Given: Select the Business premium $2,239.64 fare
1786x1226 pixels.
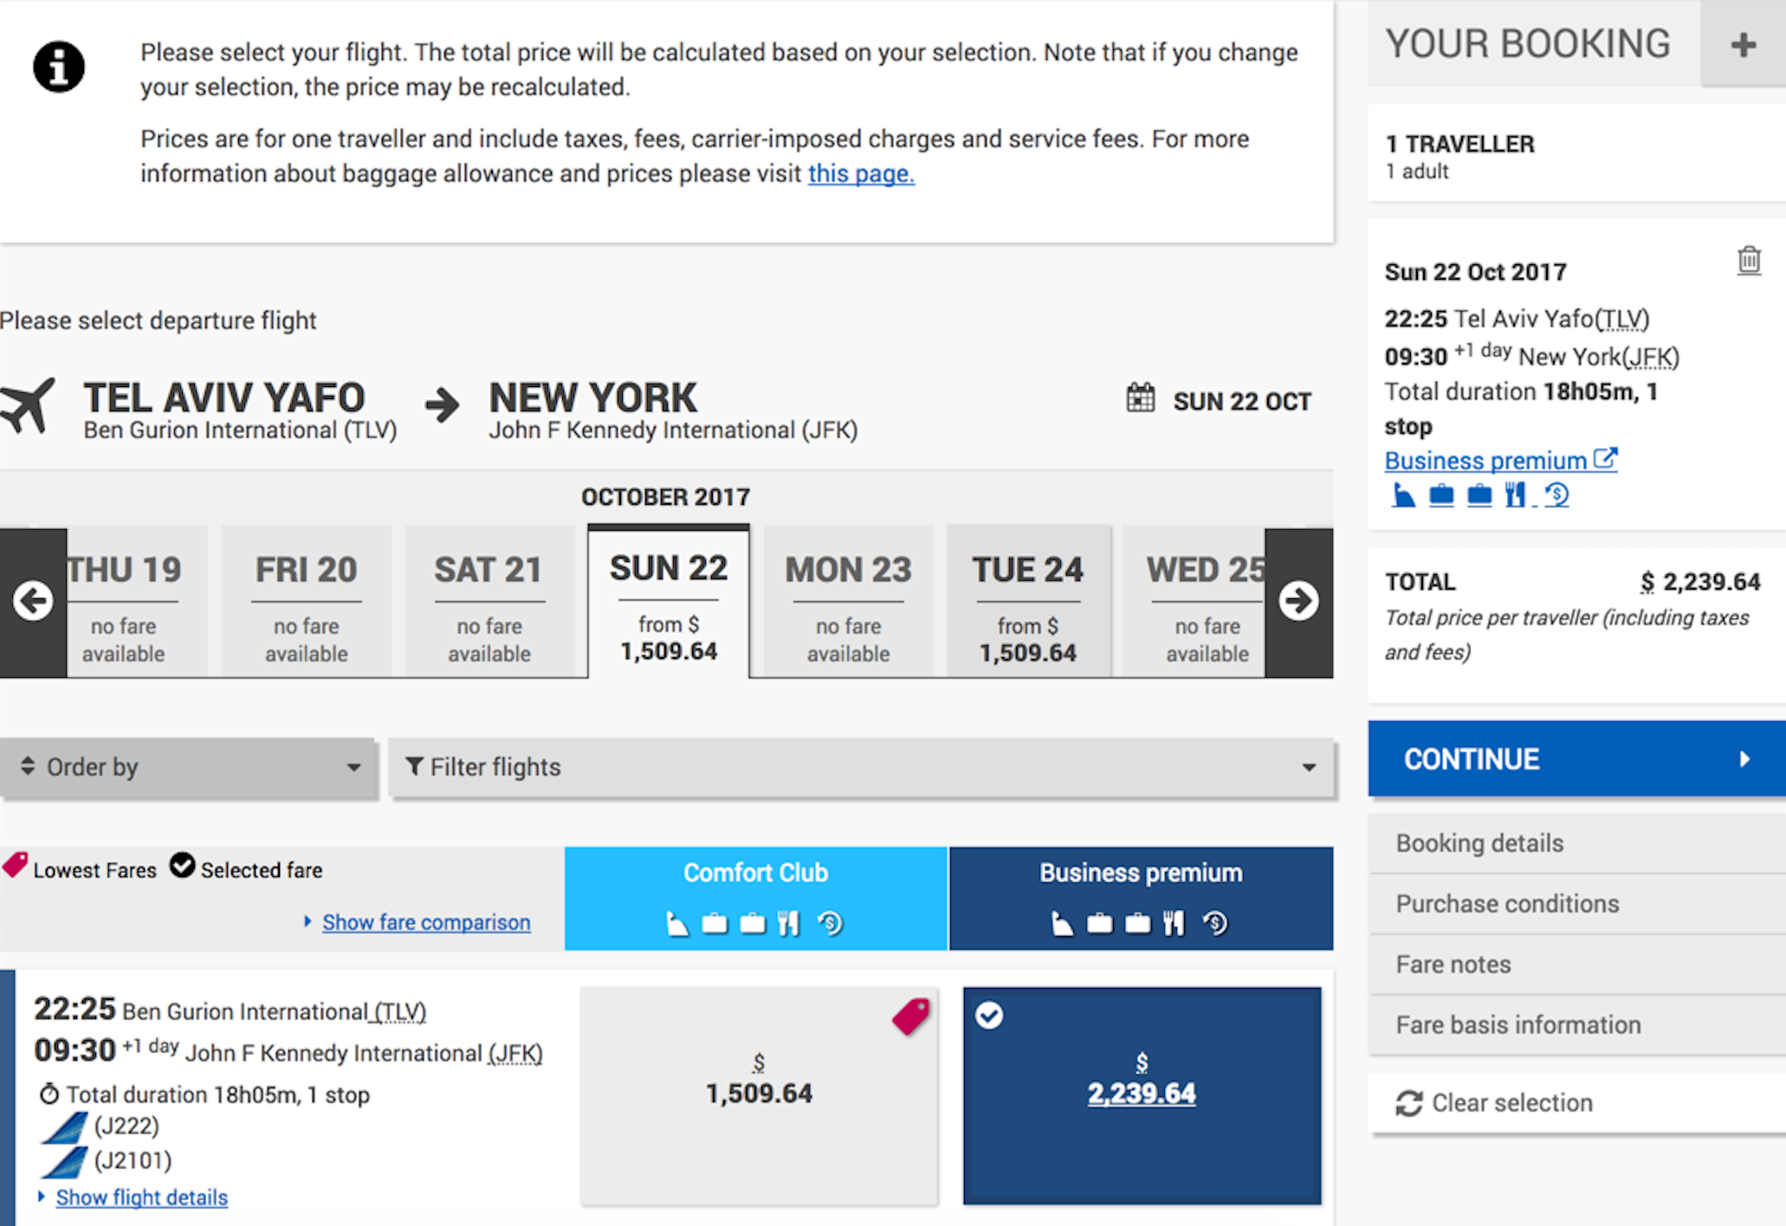Looking at the screenshot, I should [1141, 1094].
